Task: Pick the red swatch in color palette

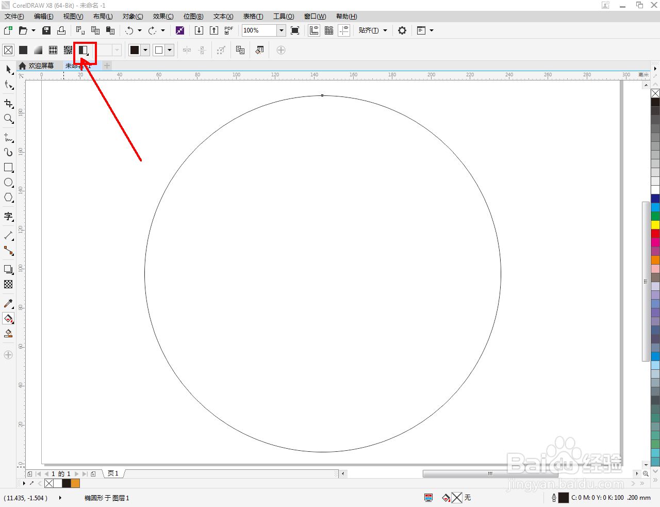Action: tap(655, 234)
